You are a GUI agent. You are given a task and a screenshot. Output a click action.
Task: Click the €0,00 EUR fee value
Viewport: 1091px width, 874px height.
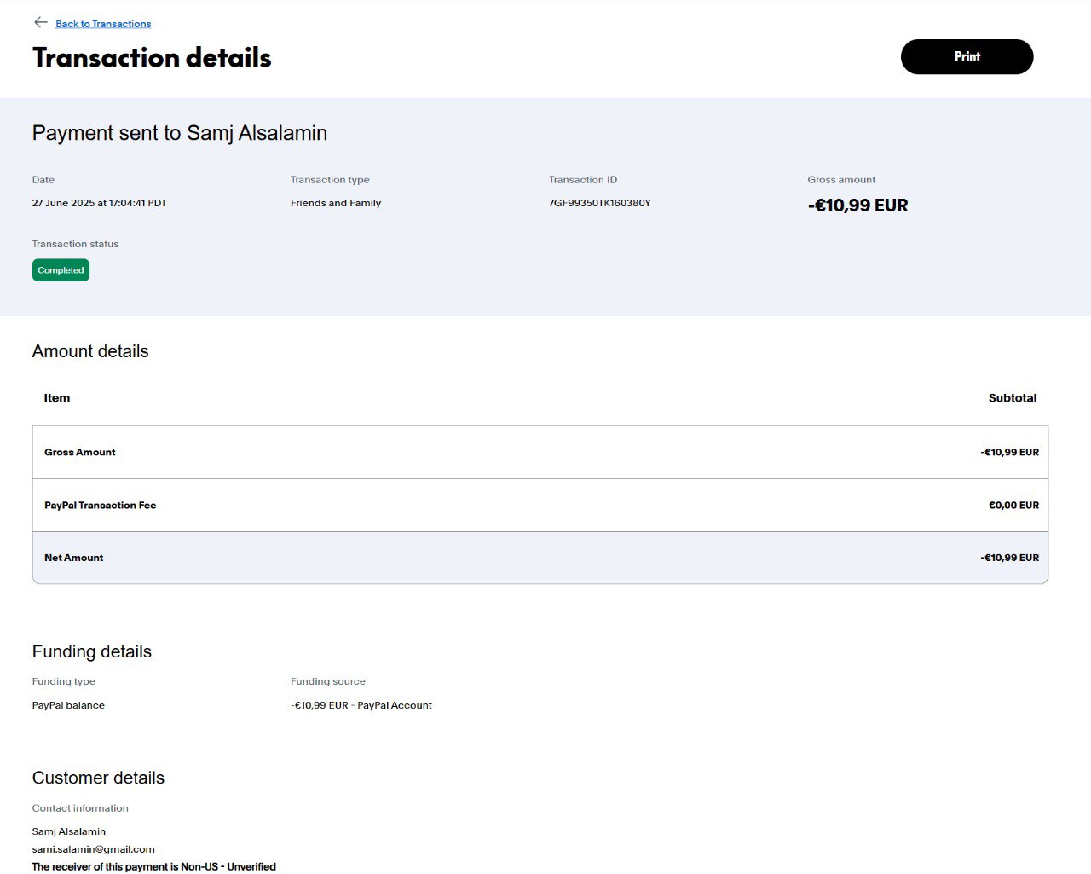[x=1013, y=506]
